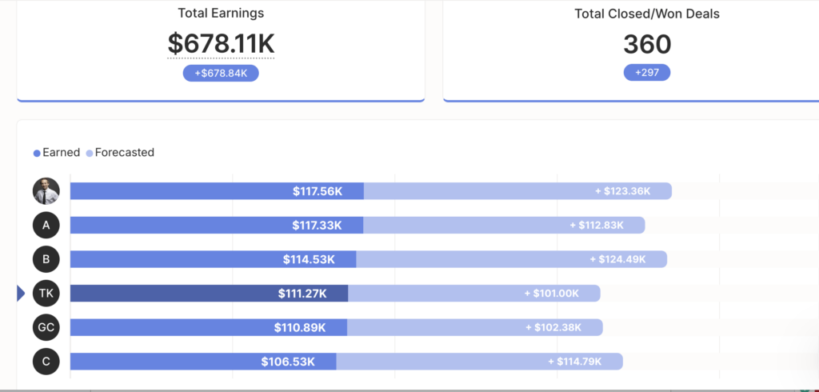Open the profile photo avatar in top row
This screenshot has width=819, height=392.
point(46,190)
